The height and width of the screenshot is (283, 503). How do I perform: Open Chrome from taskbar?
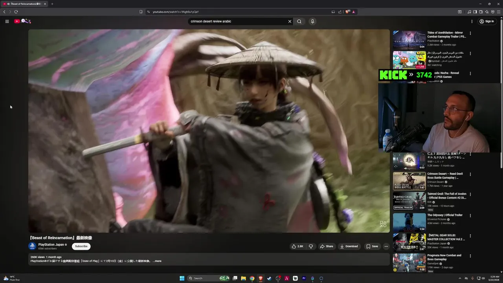point(252,278)
